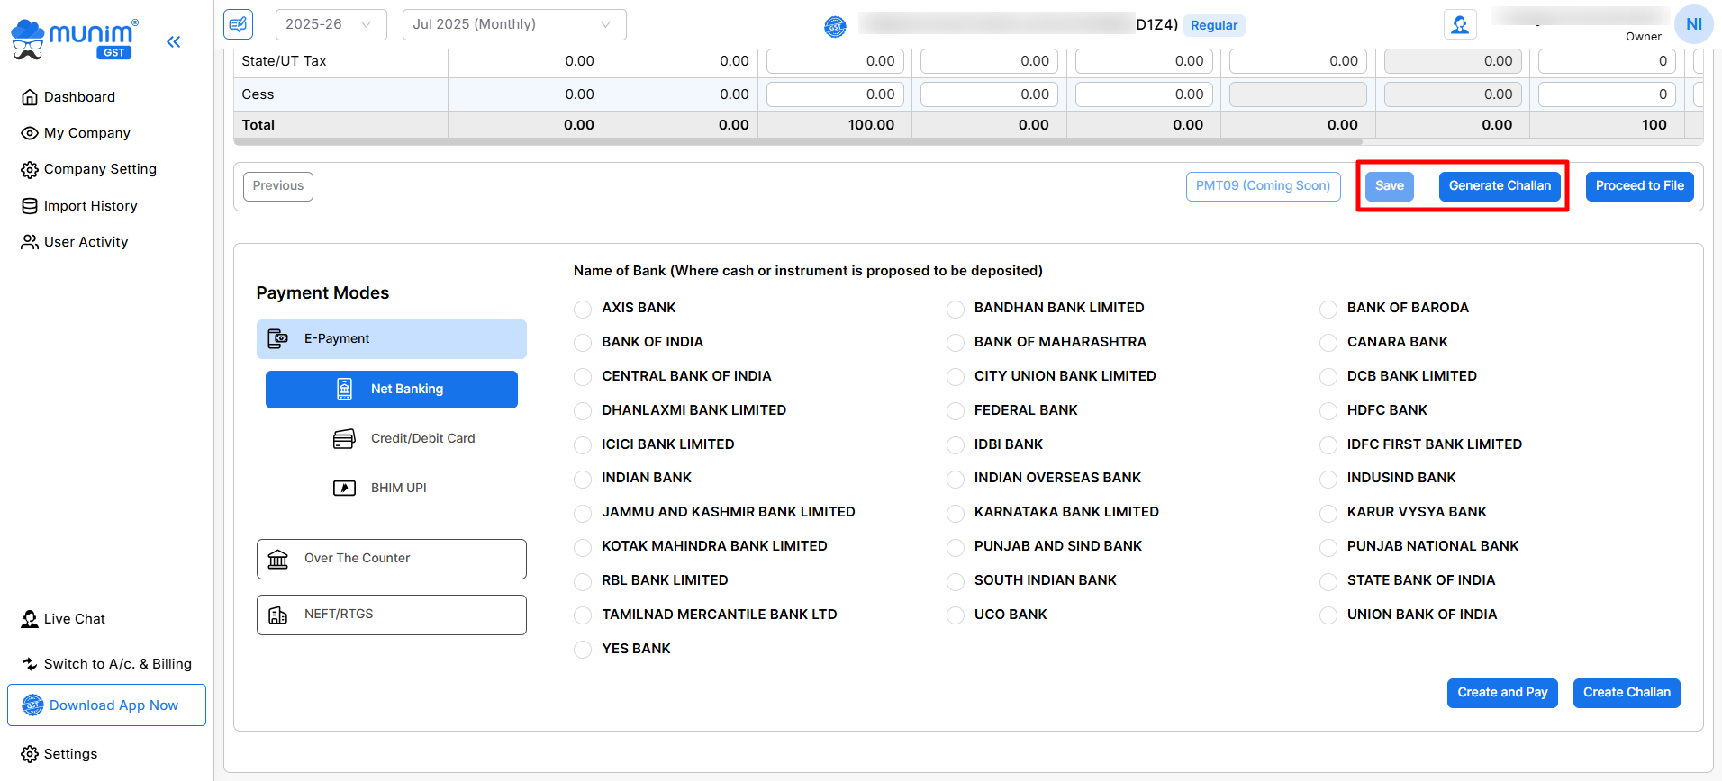Click the Net Banking phone-bank icon

pyautogui.click(x=344, y=389)
